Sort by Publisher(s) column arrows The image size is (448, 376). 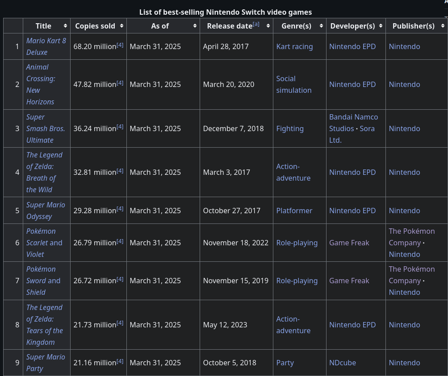pyautogui.click(x=443, y=26)
